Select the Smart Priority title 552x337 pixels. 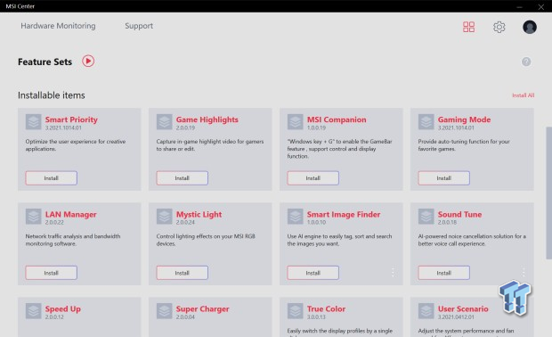(71, 119)
